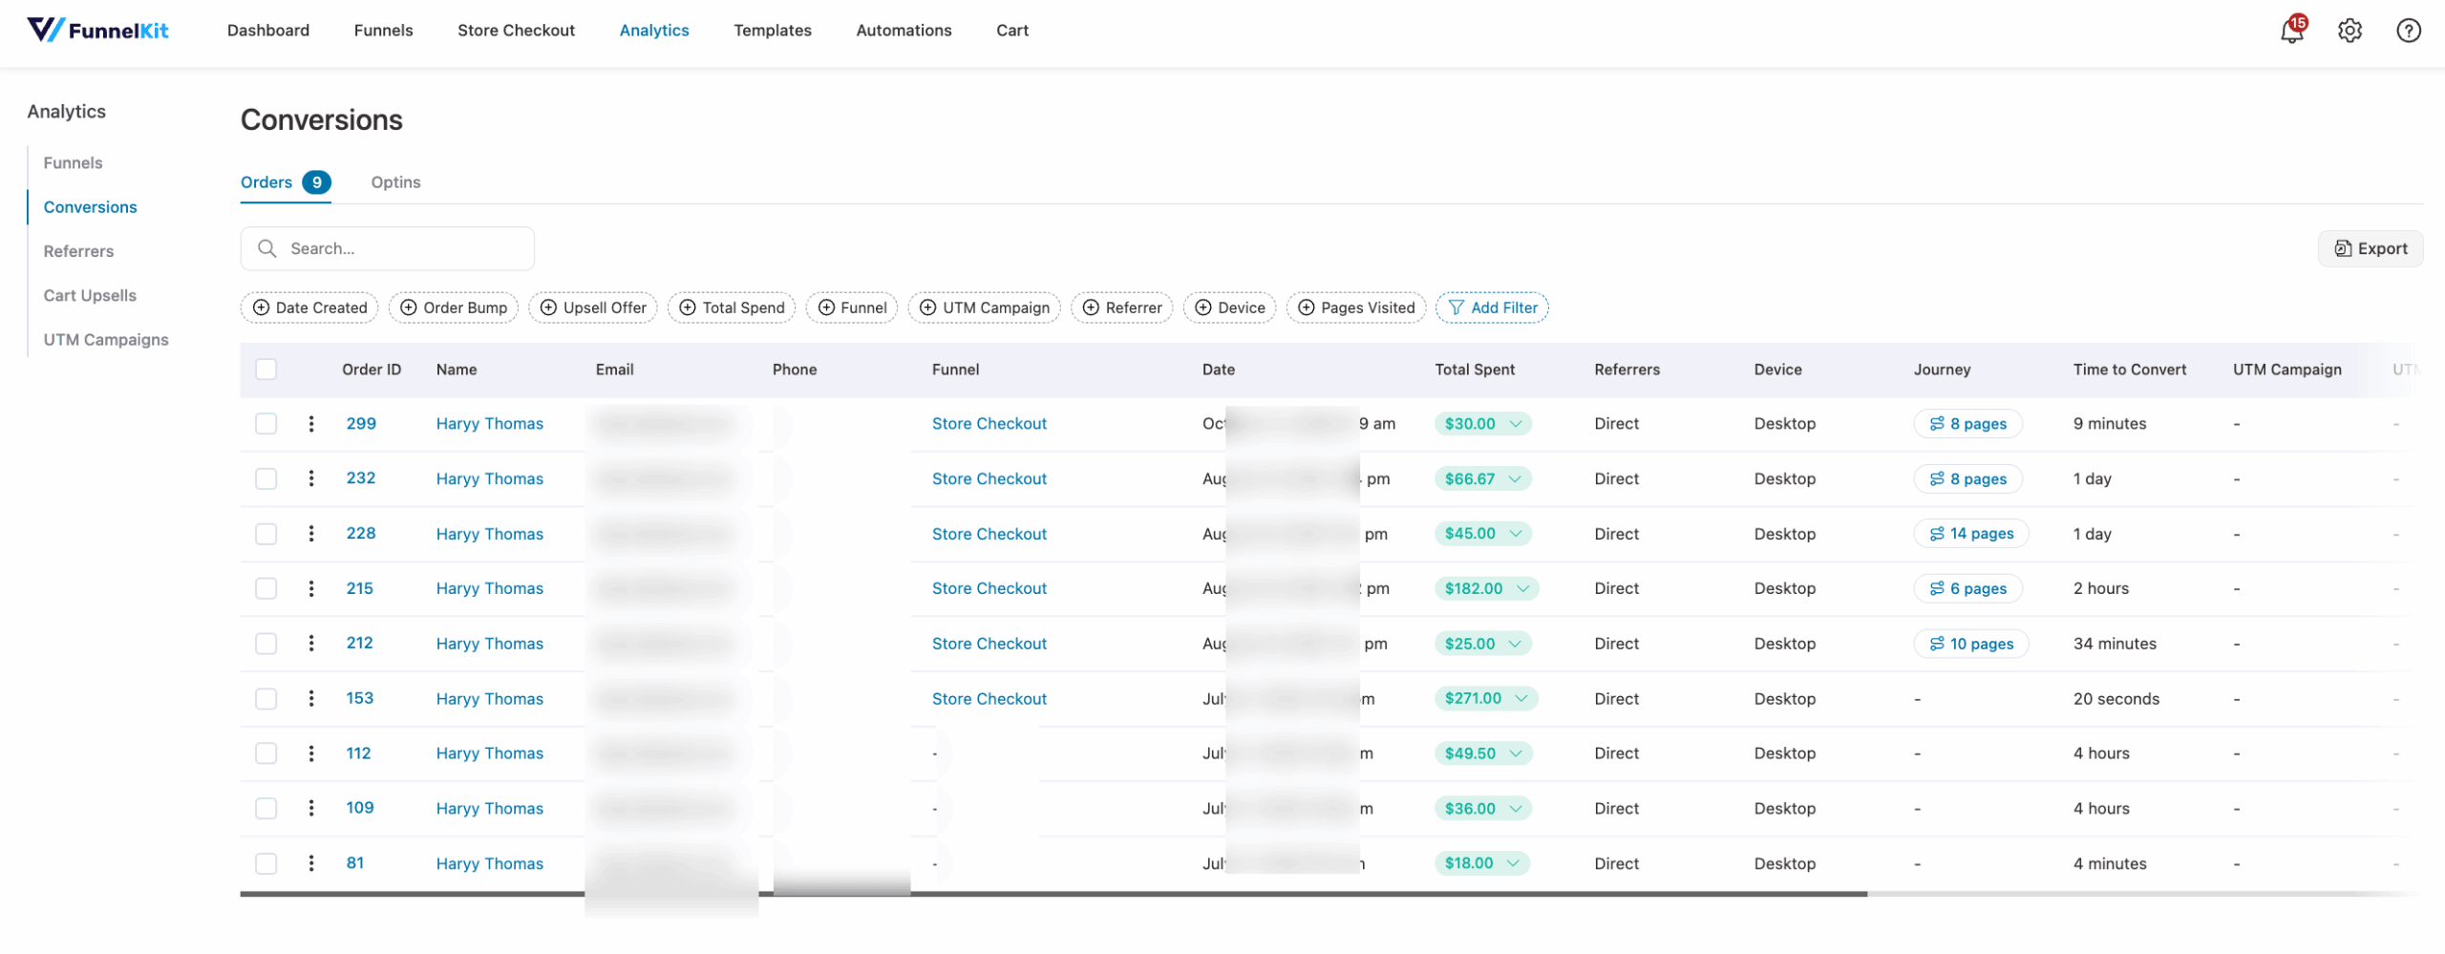
Task: Expand the $18.00 total spent dropdown
Action: click(x=1481, y=863)
